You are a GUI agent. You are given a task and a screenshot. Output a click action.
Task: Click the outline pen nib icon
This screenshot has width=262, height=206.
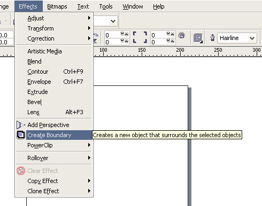click(212, 38)
